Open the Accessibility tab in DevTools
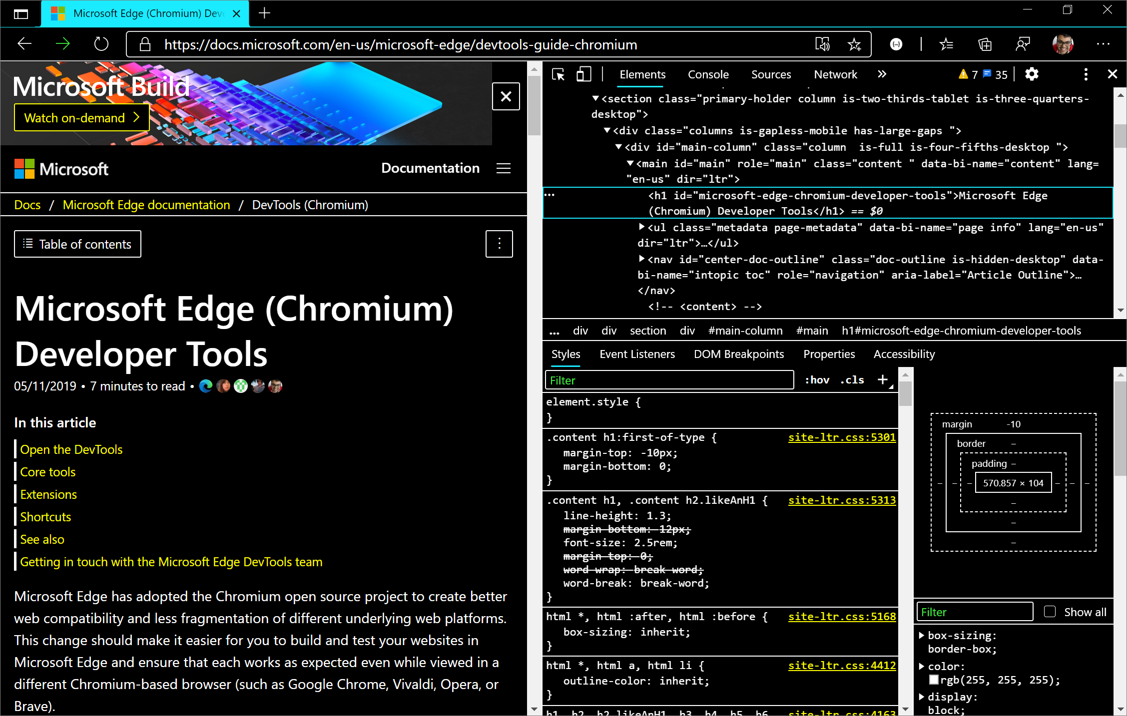Image resolution: width=1127 pixels, height=716 pixels. coord(904,354)
